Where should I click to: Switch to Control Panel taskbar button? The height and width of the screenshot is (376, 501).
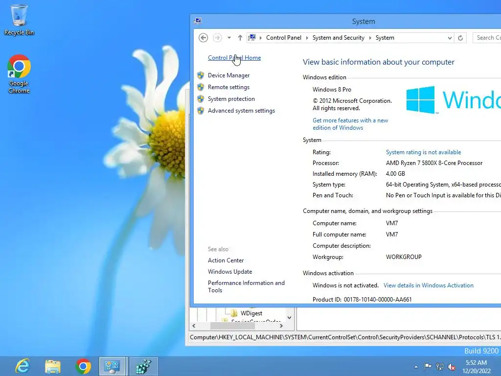tap(113, 366)
